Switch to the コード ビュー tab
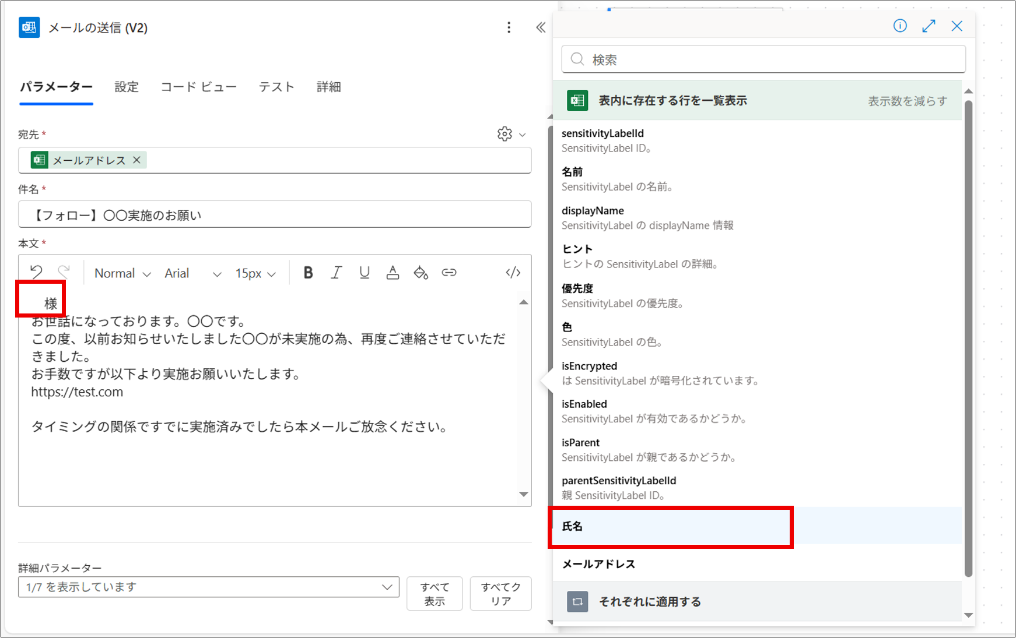 [x=198, y=87]
